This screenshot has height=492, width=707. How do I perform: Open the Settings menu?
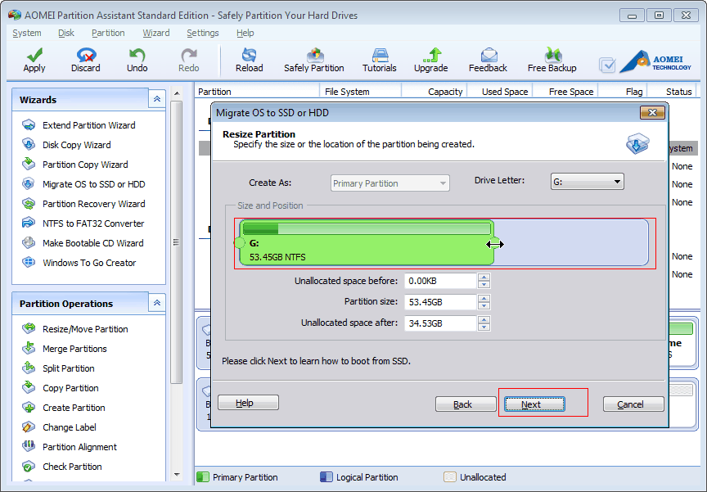(202, 33)
